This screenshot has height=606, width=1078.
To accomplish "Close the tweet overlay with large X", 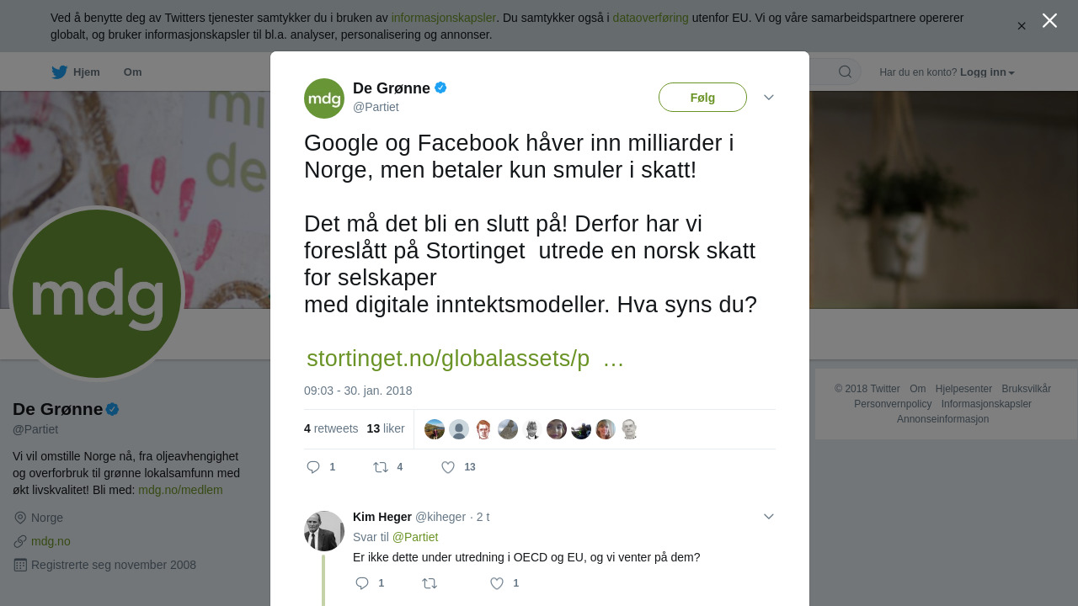I will point(1049,20).
